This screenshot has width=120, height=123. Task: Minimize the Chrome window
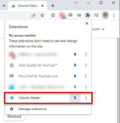tap(89, 3)
